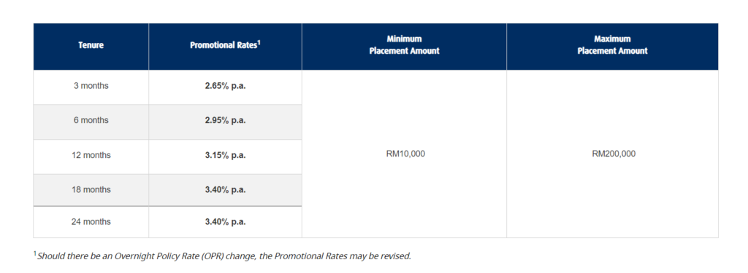Select the Minimum Placement Amount header
This screenshot has height=273, width=748.
[x=404, y=46]
